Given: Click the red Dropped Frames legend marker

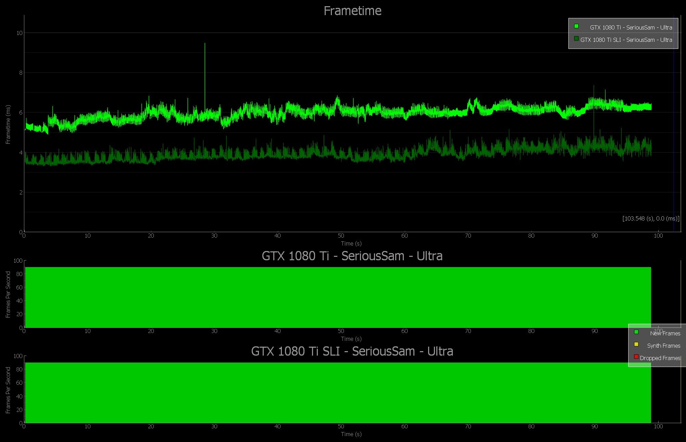Looking at the screenshot, I should coord(636,357).
